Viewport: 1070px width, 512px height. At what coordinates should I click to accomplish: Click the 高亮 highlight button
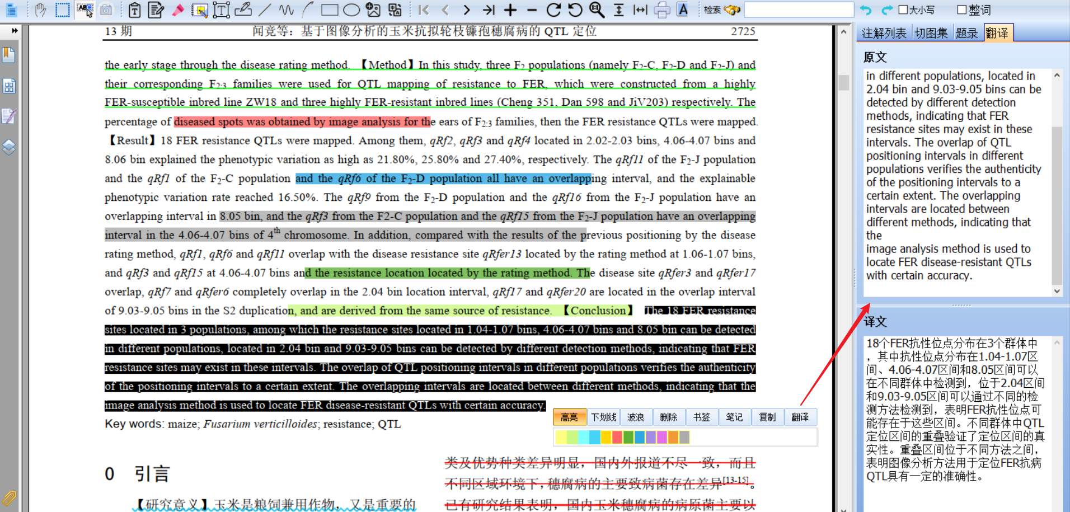point(569,417)
